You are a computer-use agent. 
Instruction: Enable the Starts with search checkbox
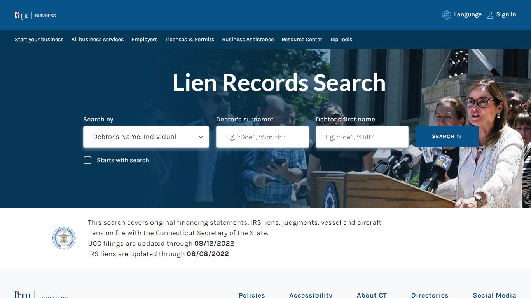coord(87,160)
